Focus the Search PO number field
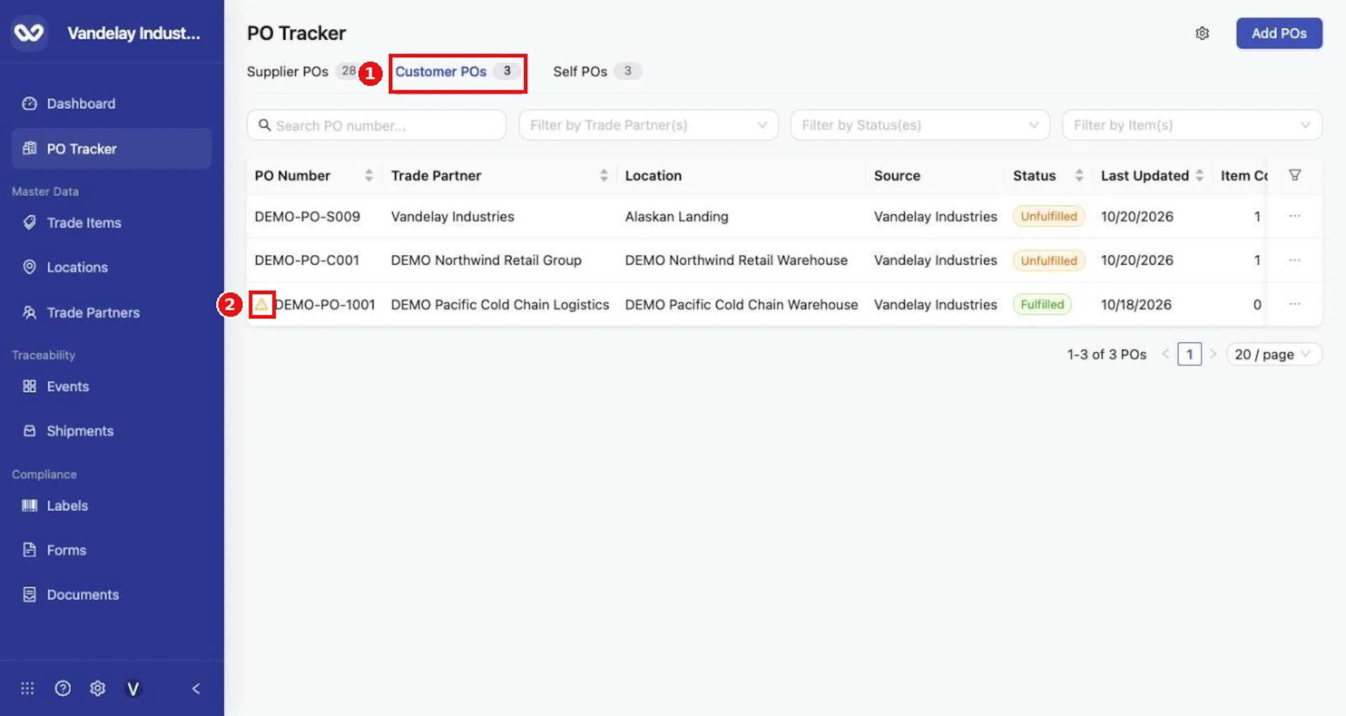Image resolution: width=1346 pixels, height=716 pixels. click(x=376, y=125)
